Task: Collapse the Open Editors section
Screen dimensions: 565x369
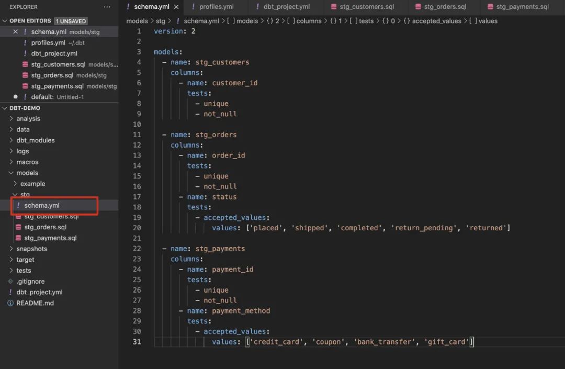Action: tap(5, 21)
